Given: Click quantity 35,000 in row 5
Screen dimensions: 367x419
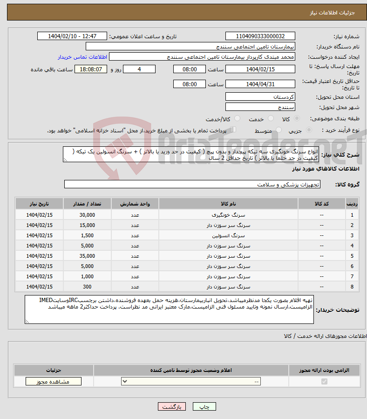Looking at the screenshot, I should (87, 256).
